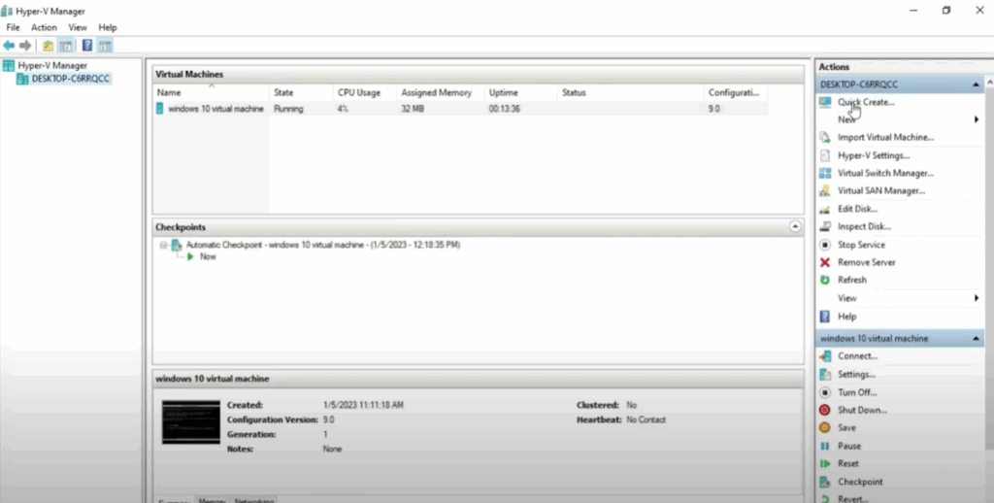Screen dimensions: 994x503
Task: Click the Quick Create icon in Actions
Action: pos(825,102)
